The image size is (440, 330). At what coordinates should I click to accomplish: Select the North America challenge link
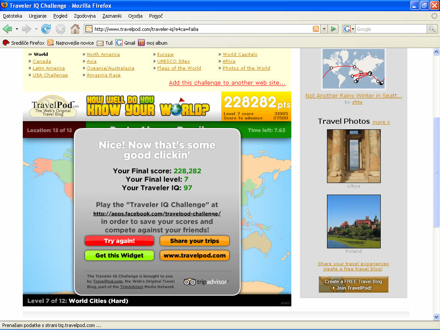pos(103,55)
